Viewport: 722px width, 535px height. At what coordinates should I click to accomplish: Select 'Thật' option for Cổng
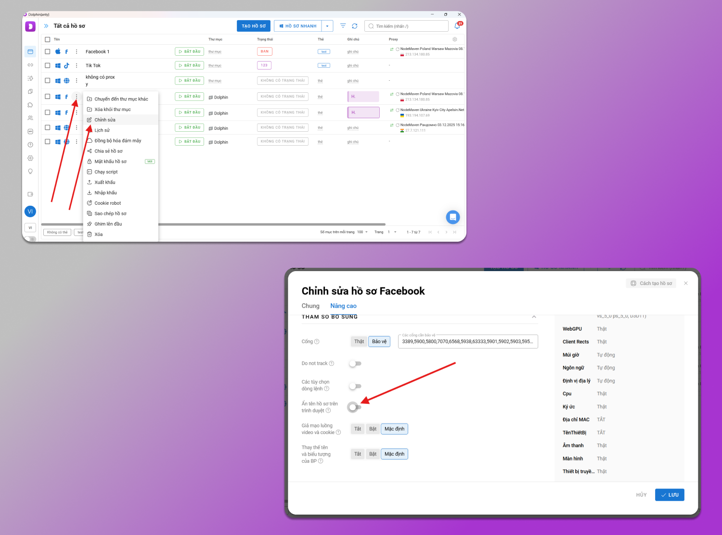point(359,341)
